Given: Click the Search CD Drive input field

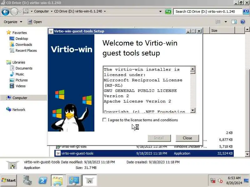Looking at the screenshot, I should (208, 12).
